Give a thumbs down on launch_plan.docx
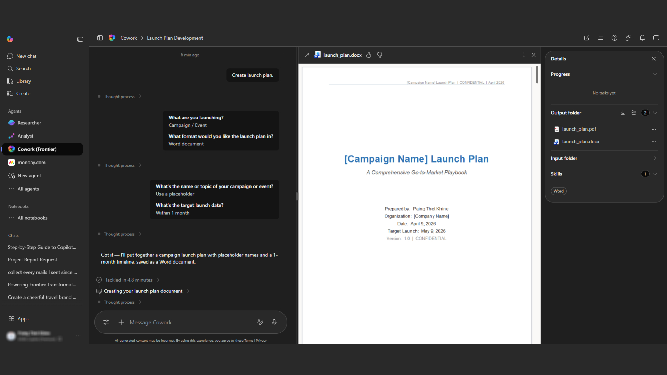This screenshot has width=667, height=375. (379, 55)
